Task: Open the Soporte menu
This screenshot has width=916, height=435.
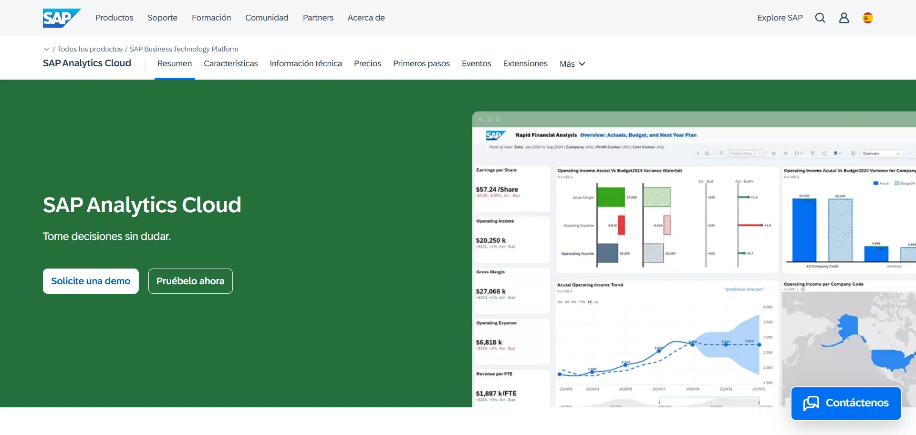Action: tap(162, 18)
